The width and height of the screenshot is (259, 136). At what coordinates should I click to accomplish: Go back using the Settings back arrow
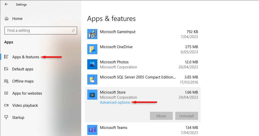click(x=6, y=4)
